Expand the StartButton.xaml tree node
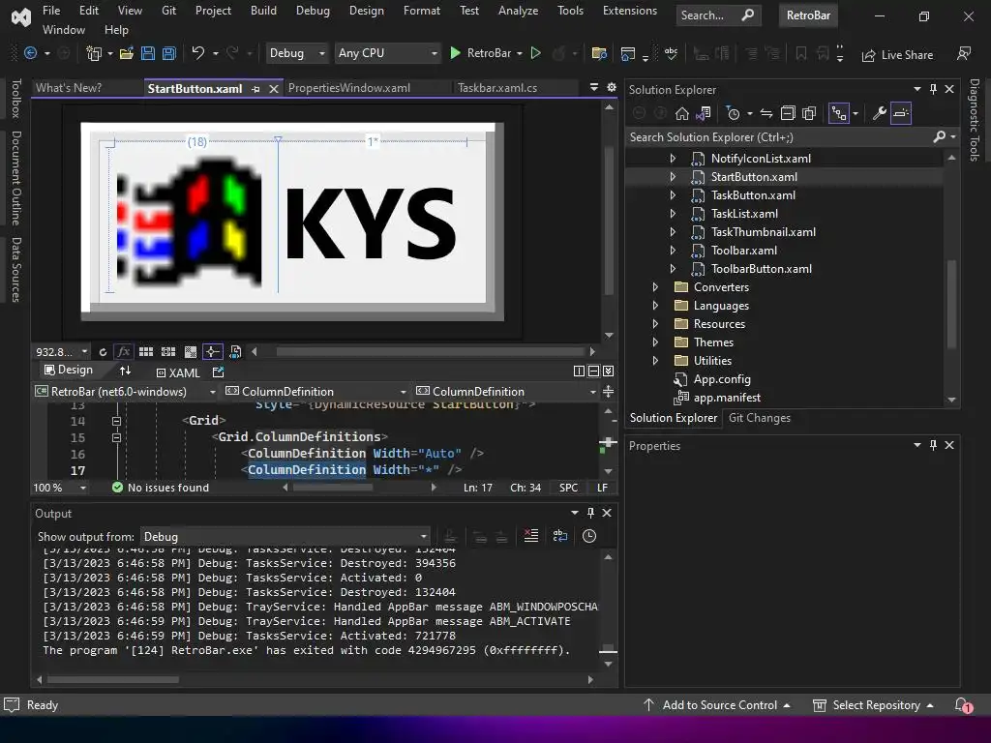This screenshot has height=743, width=991. (x=673, y=177)
